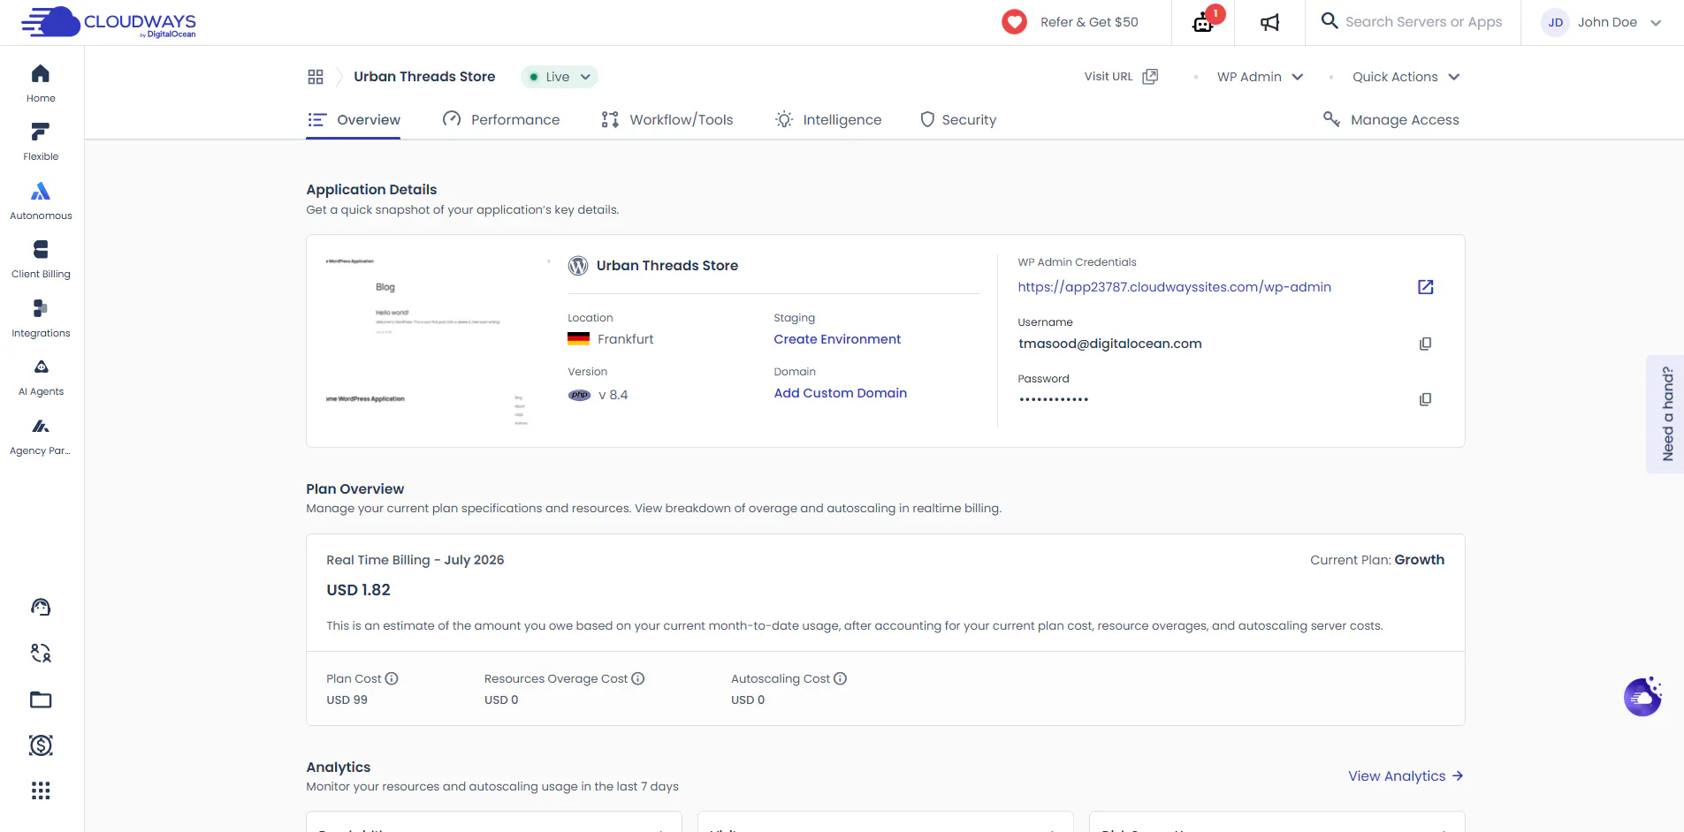Click the Urban Threads Store breadcrumb title
The image size is (1684, 832).
pyautogui.click(x=424, y=77)
